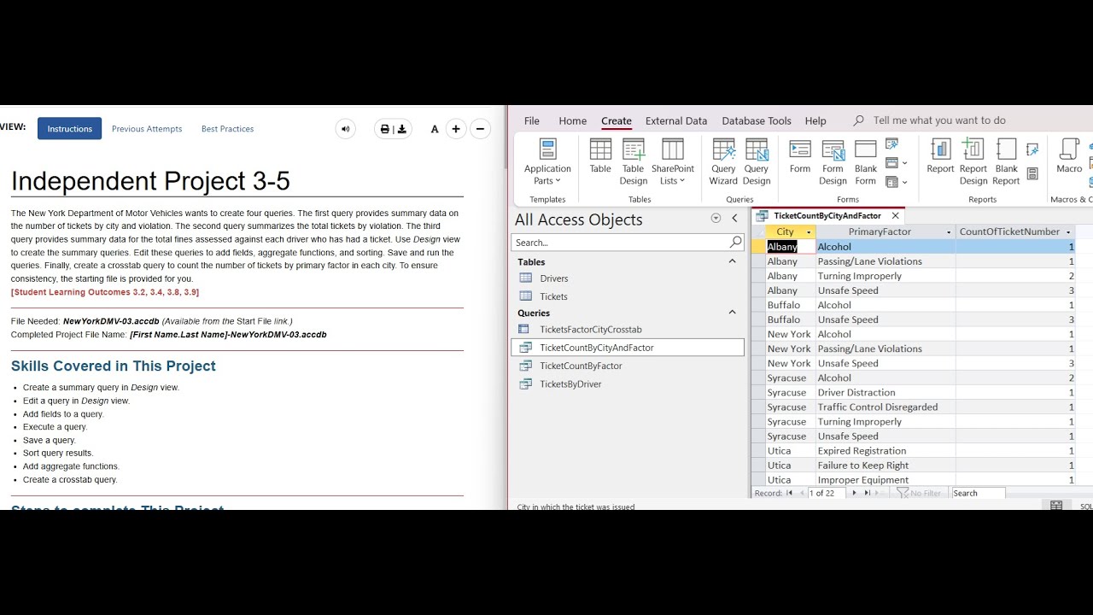
Task: Open City column filter dropdown
Action: tap(809, 232)
